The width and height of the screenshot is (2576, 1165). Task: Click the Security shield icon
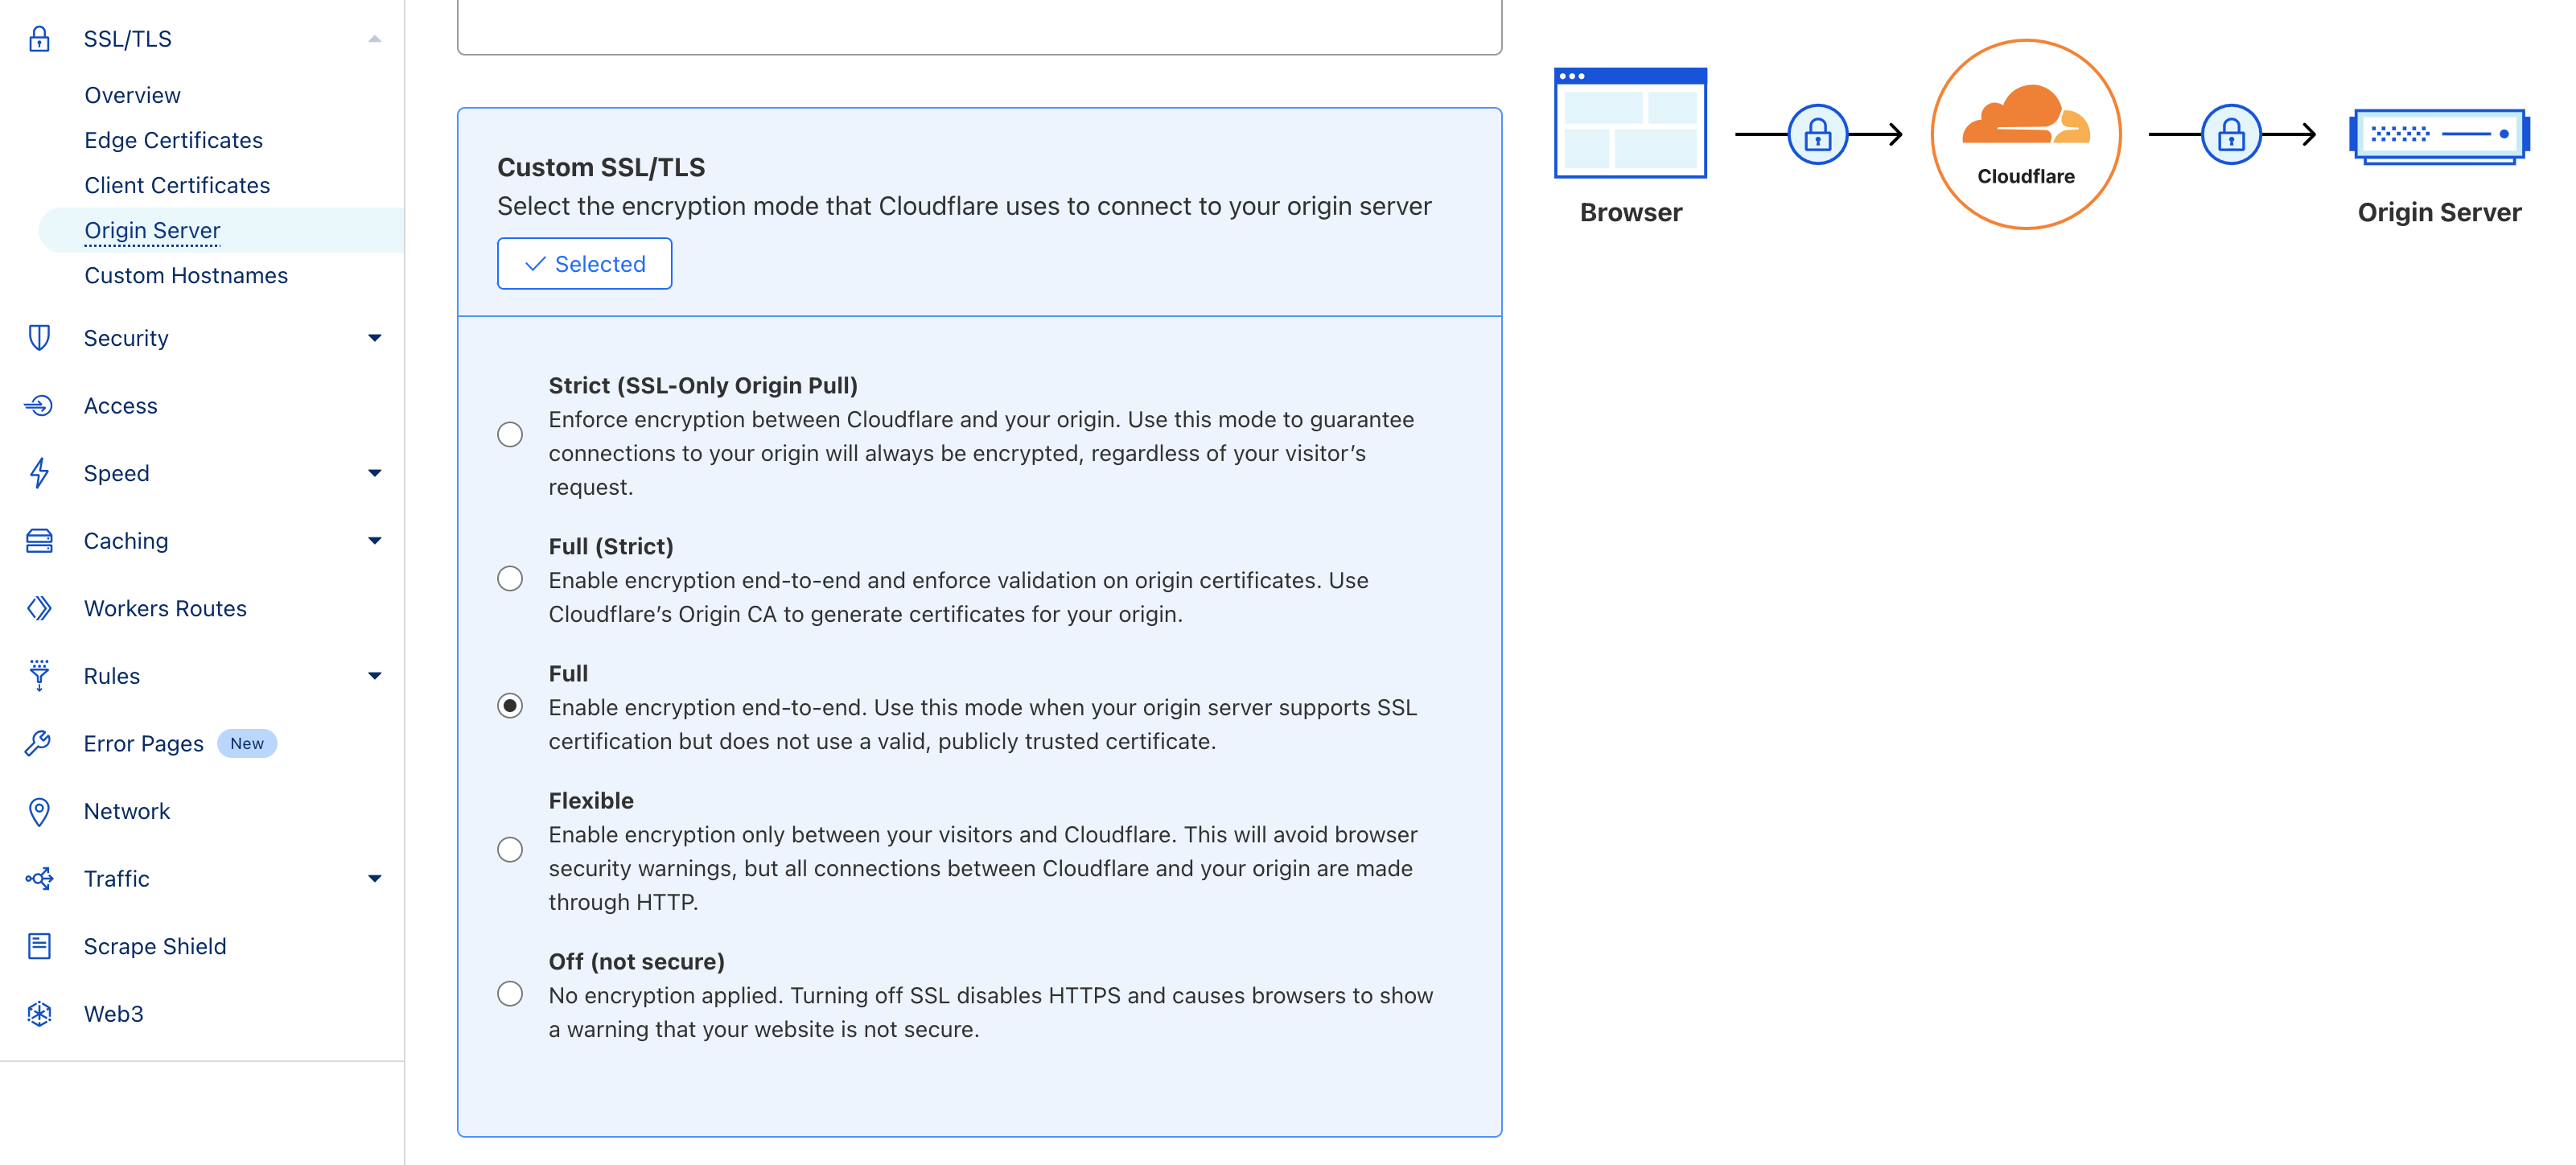point(39,338)
